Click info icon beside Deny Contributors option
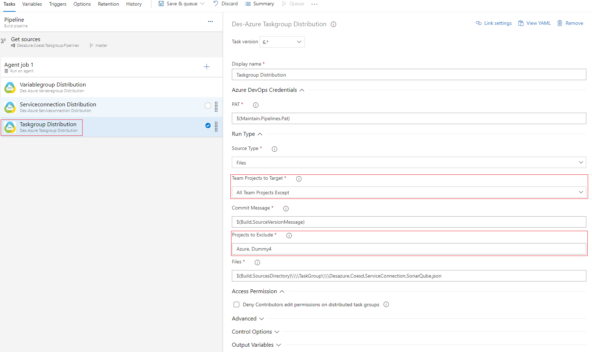This screenshot has width=592, height=352. pos(386,304)
